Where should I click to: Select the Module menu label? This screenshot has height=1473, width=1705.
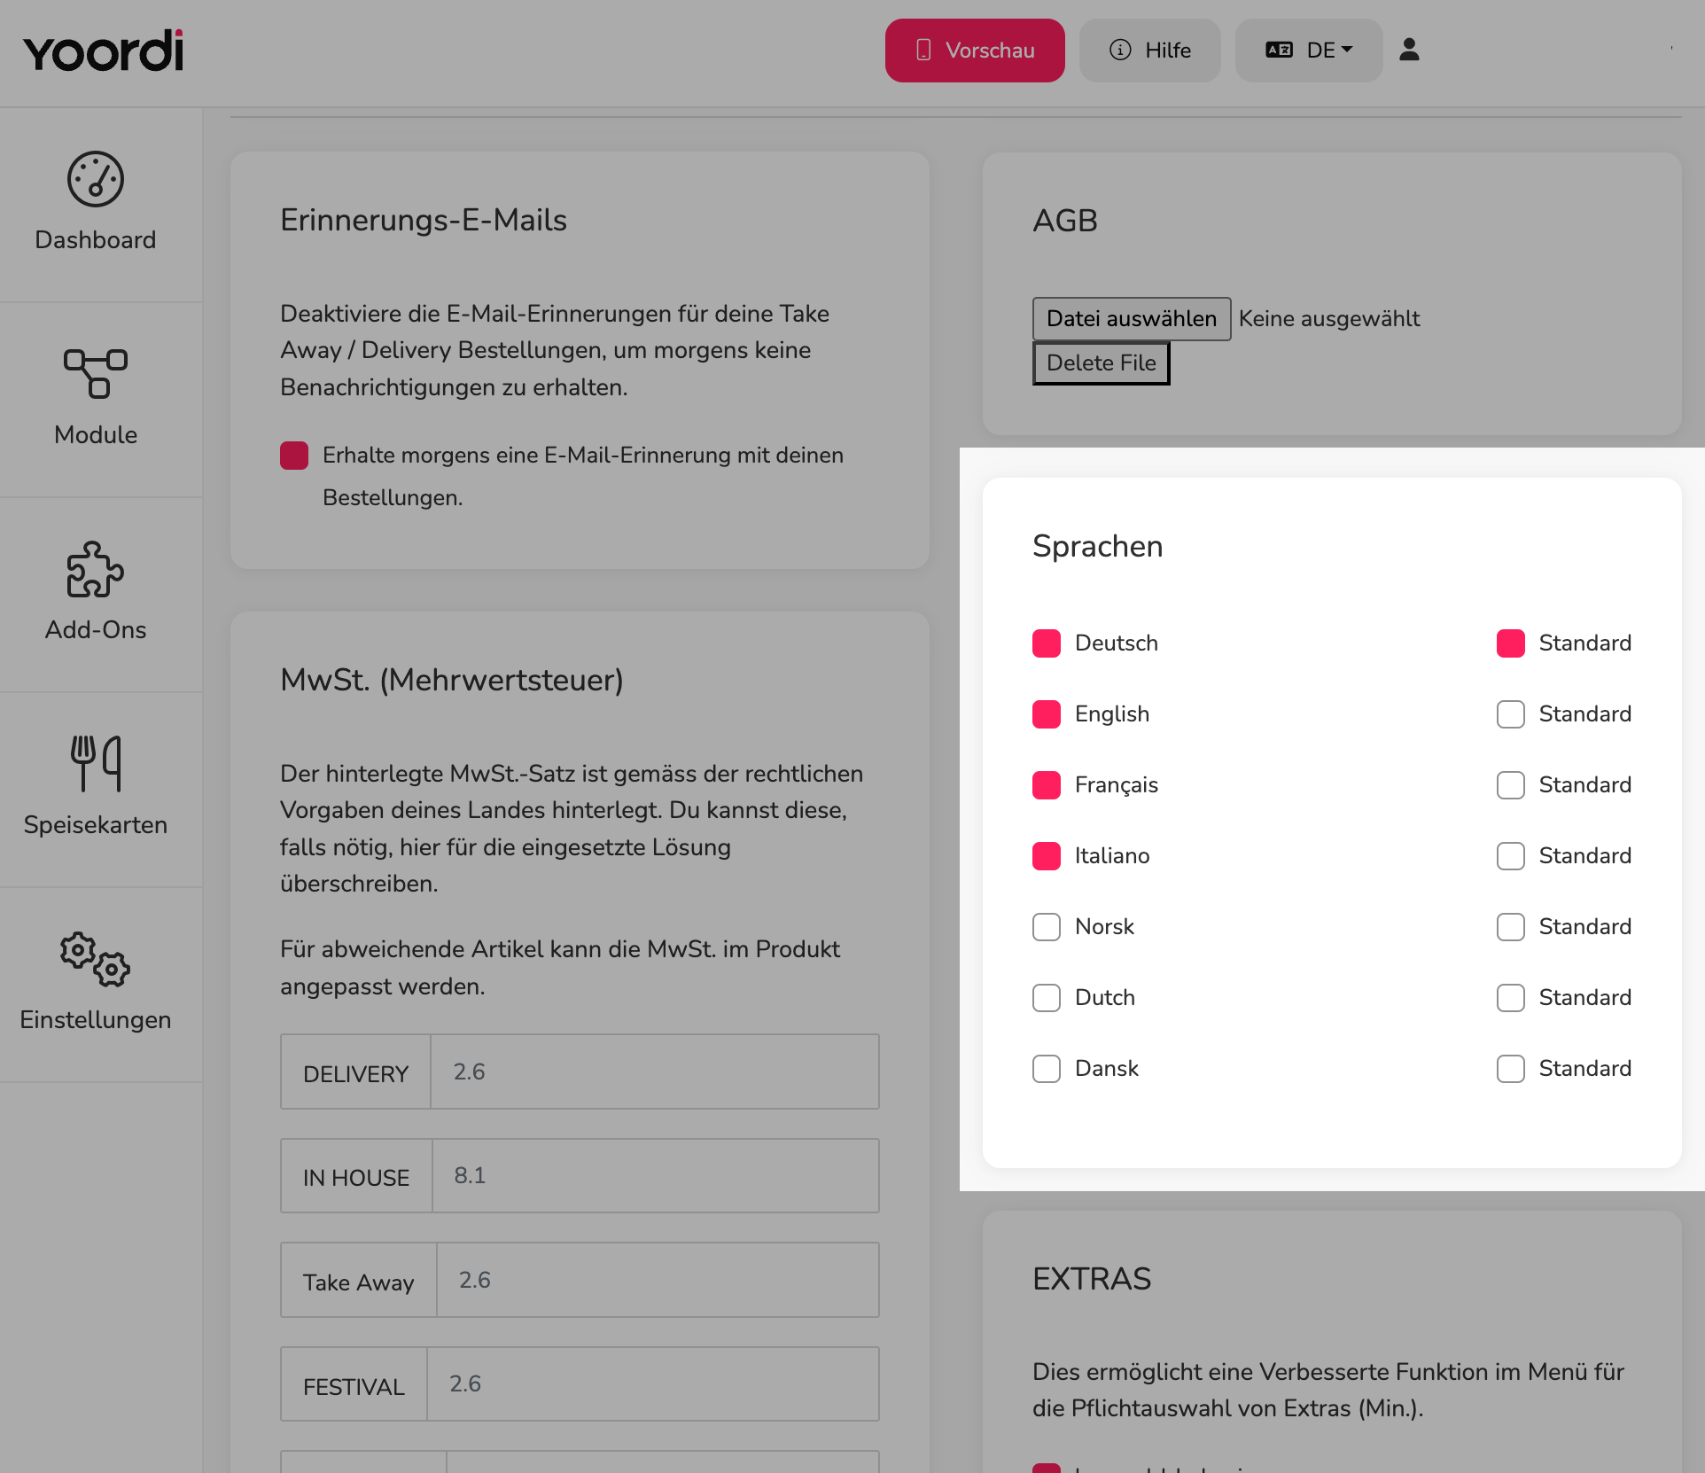96,435
